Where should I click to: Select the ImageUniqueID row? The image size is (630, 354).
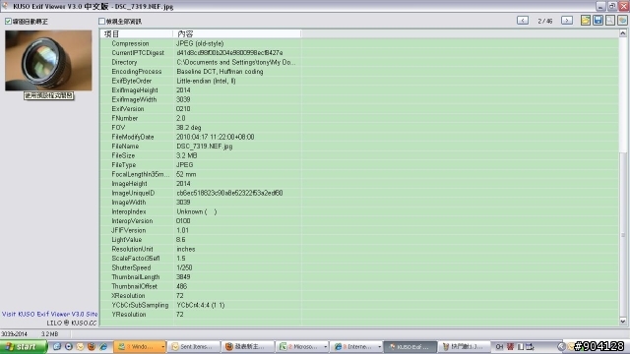tap(359, 193)
